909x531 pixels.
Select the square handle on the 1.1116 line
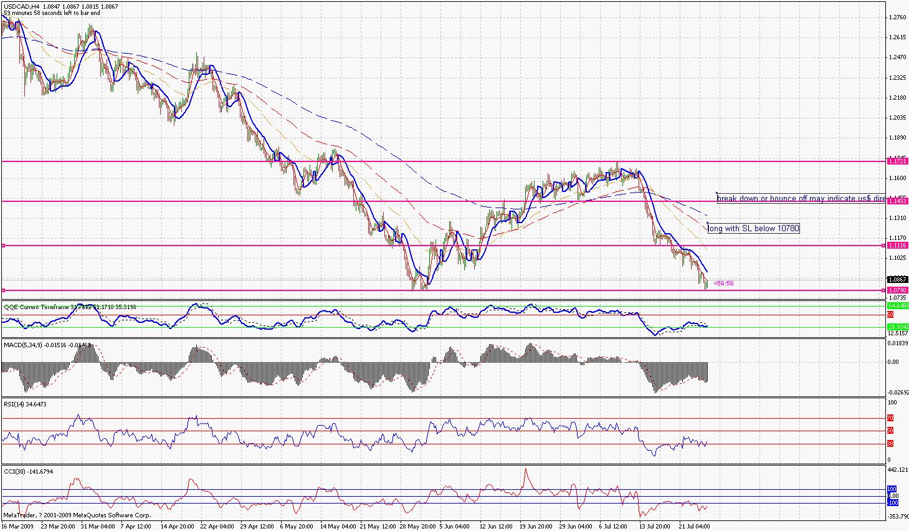coord(4,246)
